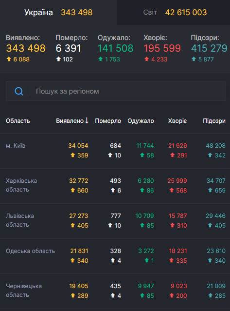Image resolution: width=230 pixels, height=311 pixels.
Task: Sort the table by Одужало column
Action: (x=141, y=121)
